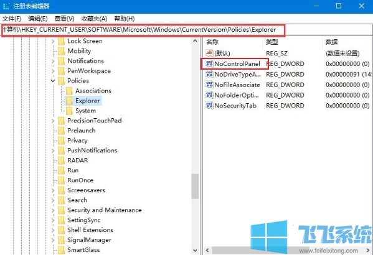Select the RunOnce key in tree
The image size is (373, 255).
80,180
